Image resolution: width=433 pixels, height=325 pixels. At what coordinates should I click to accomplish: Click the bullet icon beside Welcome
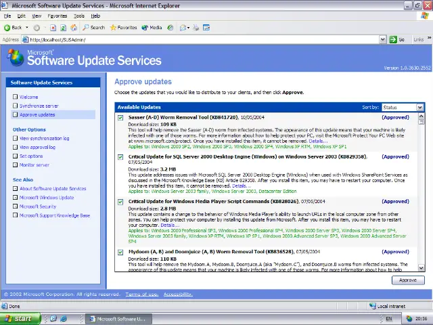[15, 97]
